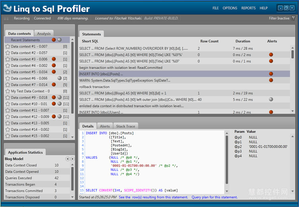Select begin transaction ReadCommitted statement row
This screenshot has height=207, width=299.
point(184,67)
